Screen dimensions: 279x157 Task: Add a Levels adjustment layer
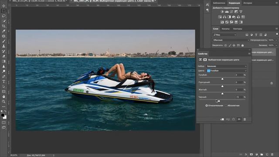[227, 12]
